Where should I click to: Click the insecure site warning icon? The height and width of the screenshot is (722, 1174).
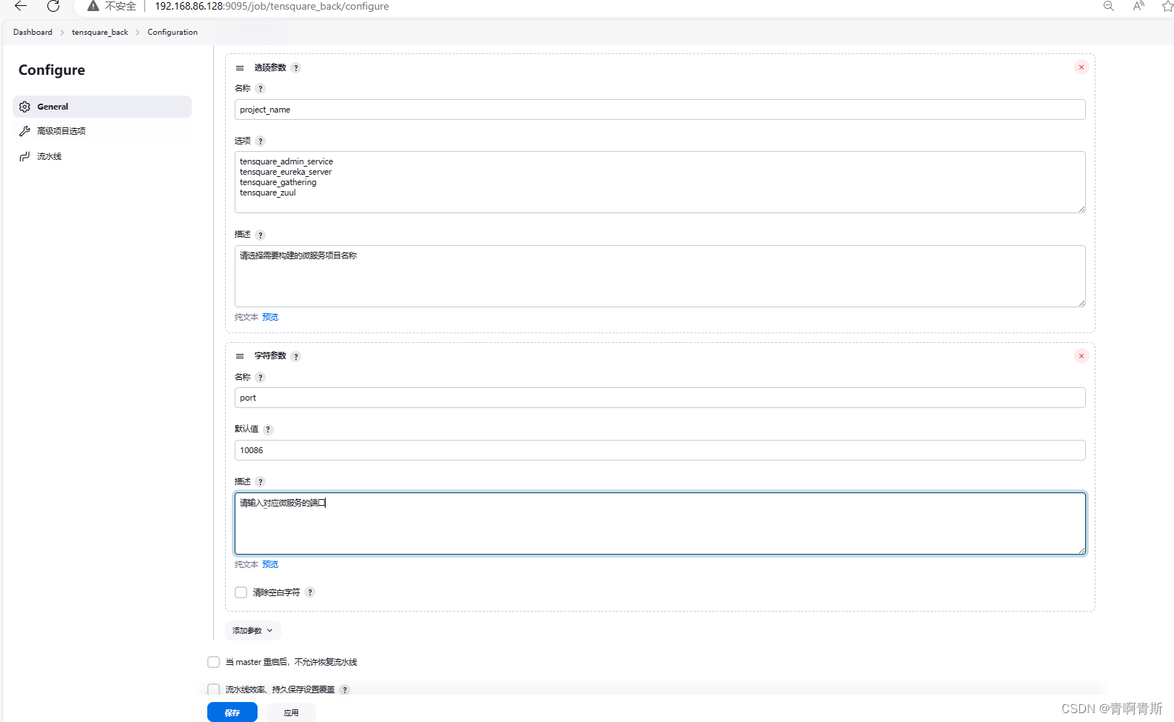click(x=93, y=6)
